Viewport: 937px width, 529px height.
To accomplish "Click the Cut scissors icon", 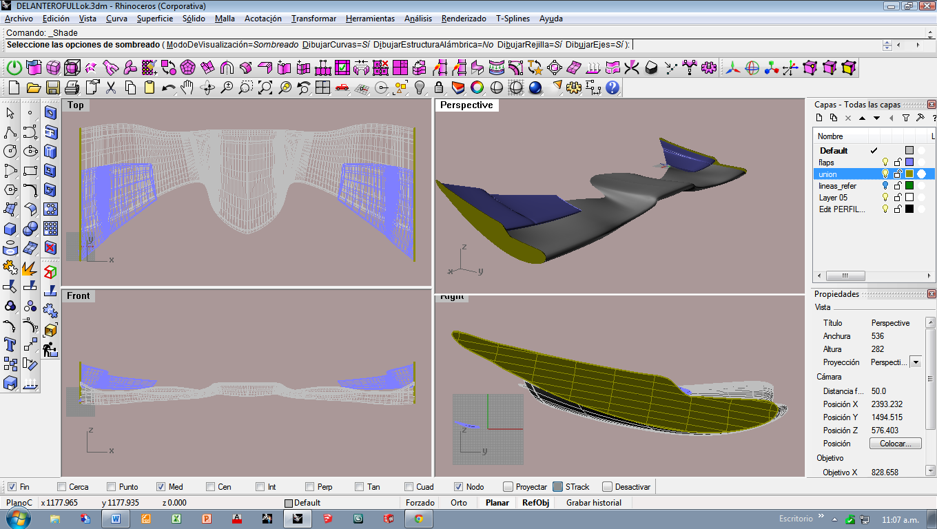I will (x=111, y=87).
